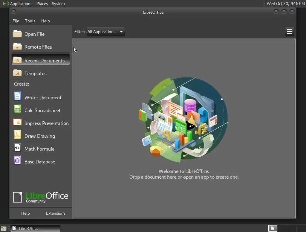The width and height of the screenshot is (306, 232).
Task: Click the Base Database icon
Action: click(17, 160)
